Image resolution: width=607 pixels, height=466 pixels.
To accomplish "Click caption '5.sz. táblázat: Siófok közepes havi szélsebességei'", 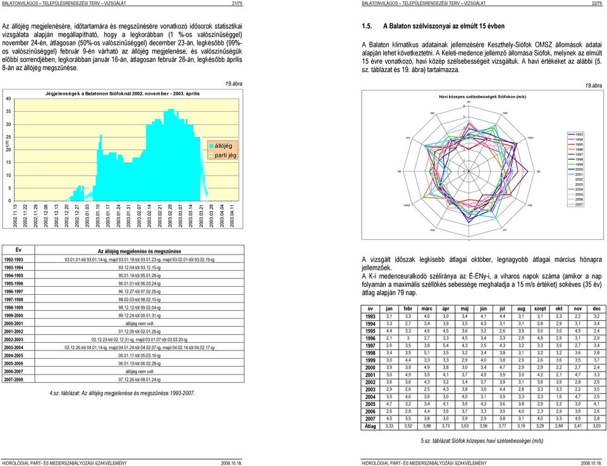I will pos(482,441).
